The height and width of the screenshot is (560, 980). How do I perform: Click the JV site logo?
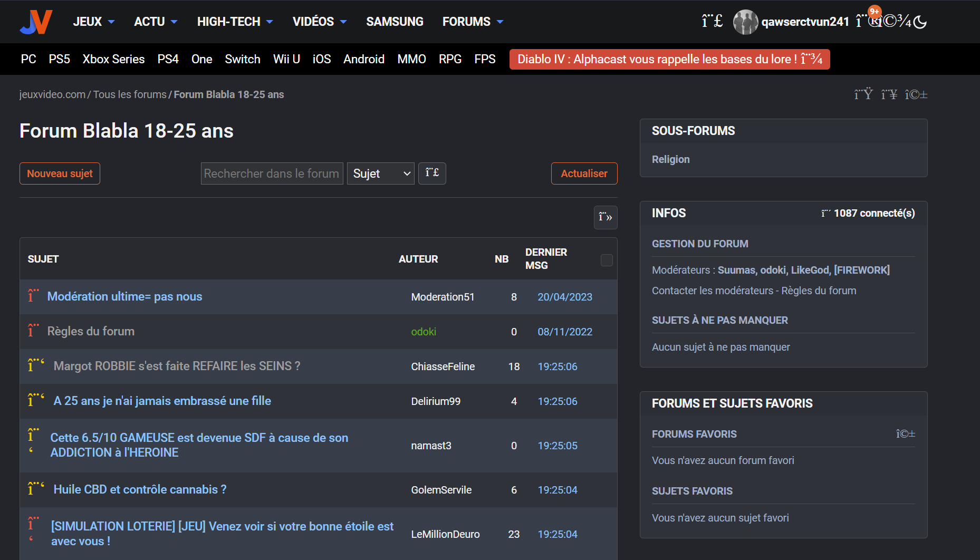(36, 22)
